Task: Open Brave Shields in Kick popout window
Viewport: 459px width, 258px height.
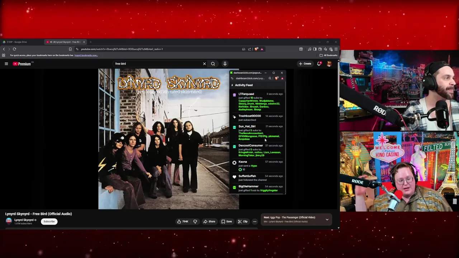Action: (276, 78)
